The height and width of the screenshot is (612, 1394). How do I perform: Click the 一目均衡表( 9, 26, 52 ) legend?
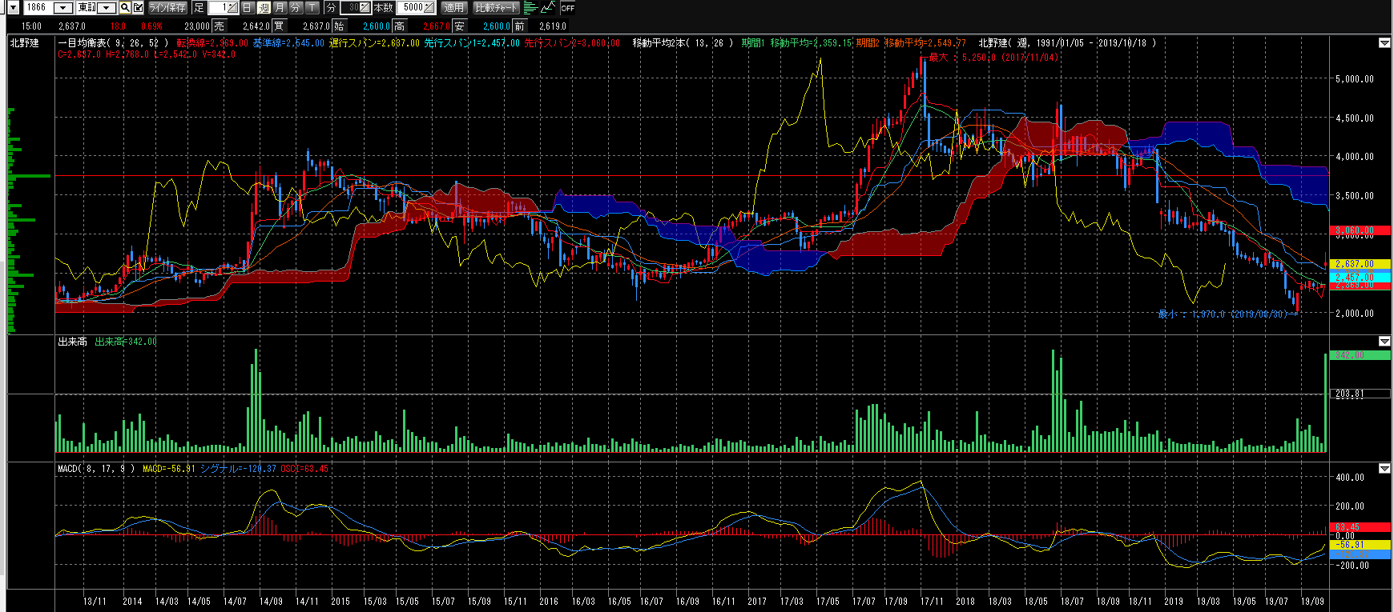tap(113, 43)
